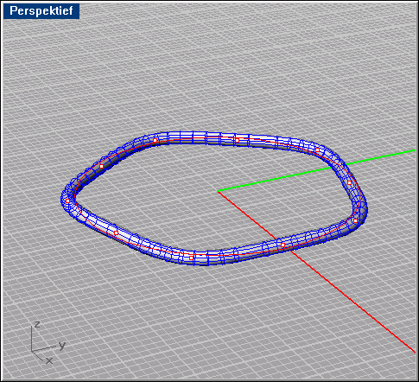The height and width of the screenshot is (382, 419).
Task: Click the X label on the world axis icon
Action: [49, 360]
